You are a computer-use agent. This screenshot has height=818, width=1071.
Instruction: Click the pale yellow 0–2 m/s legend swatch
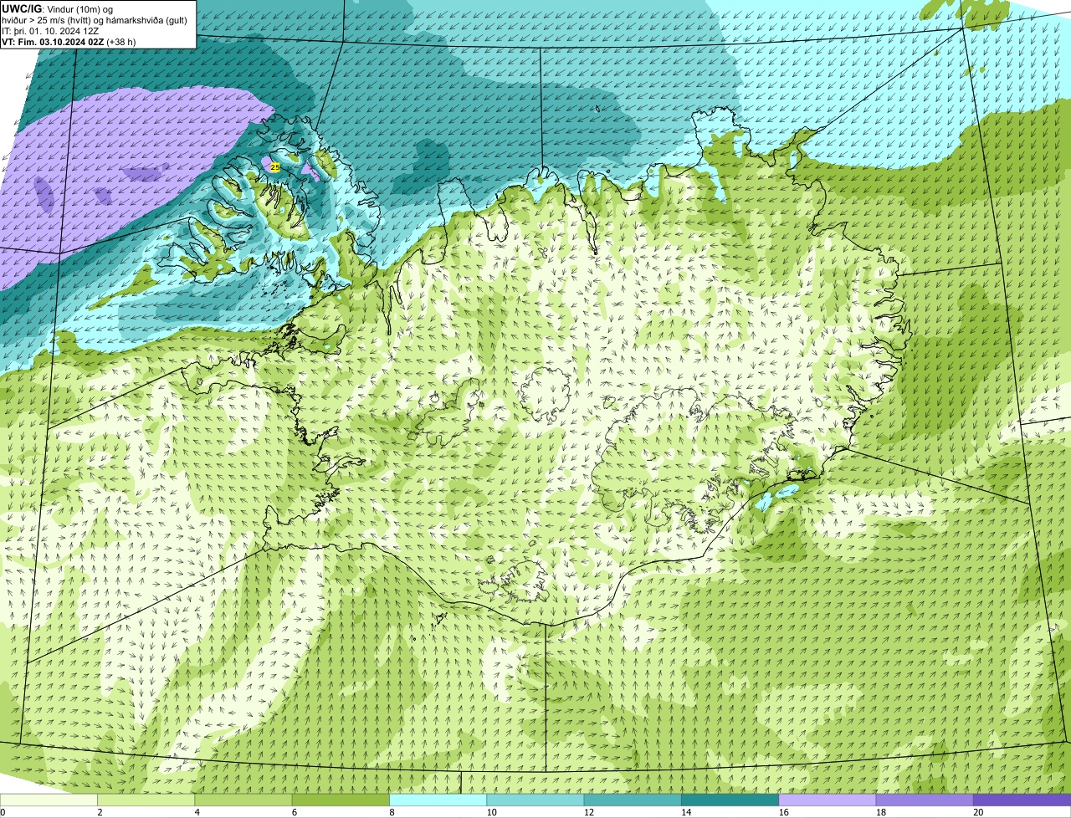[x=49, y=800]
